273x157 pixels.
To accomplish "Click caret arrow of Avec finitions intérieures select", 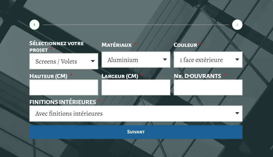I will [x=237, y=113].
